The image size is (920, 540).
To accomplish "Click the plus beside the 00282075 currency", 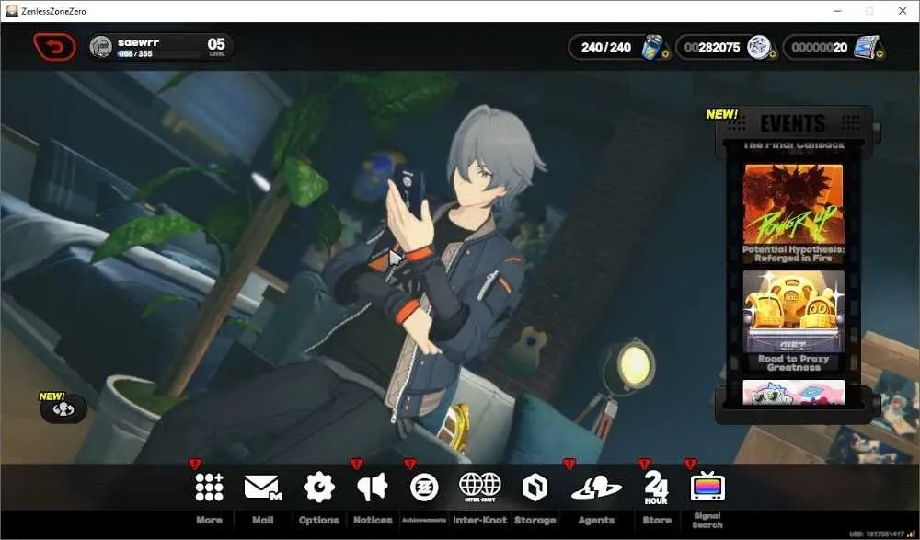I will coord(772,54).
